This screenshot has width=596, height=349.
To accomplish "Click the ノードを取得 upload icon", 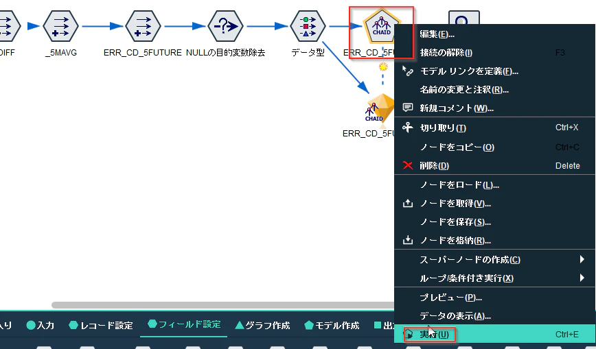I will click(x=407, y=203).
